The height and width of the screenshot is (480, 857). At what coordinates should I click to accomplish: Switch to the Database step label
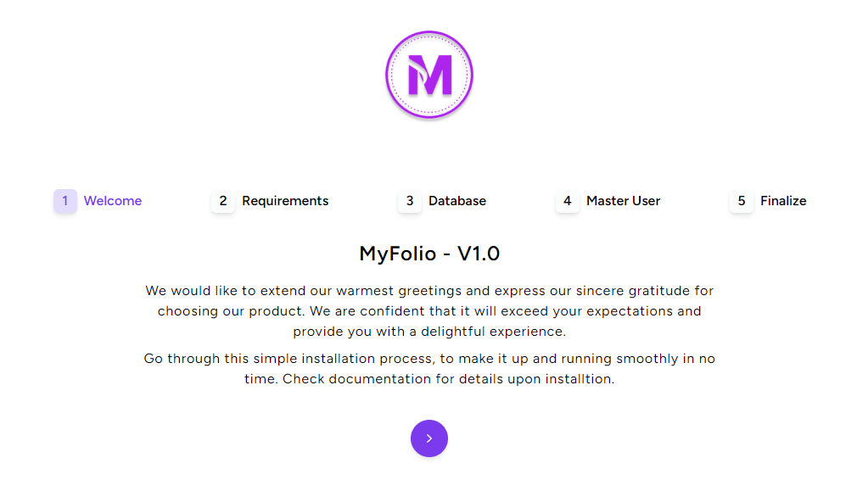[x=457, y=201]
